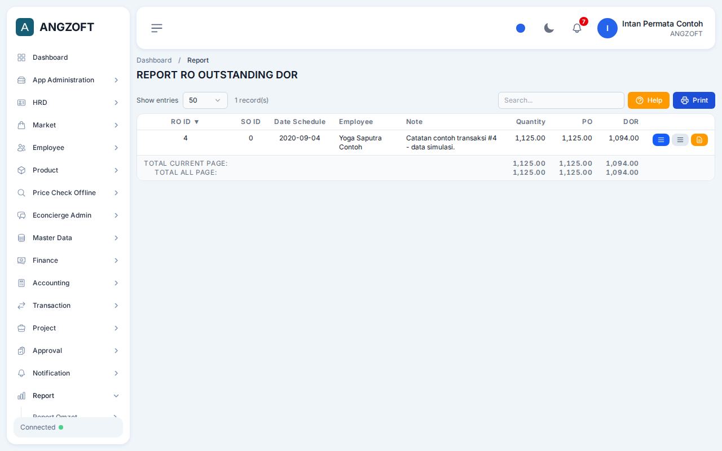This screenshot has width=722, height=451.
Task: Click the ANGZOFT logo icon
Action: 25,27
